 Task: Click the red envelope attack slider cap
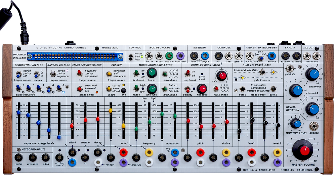tap(72, 126)
